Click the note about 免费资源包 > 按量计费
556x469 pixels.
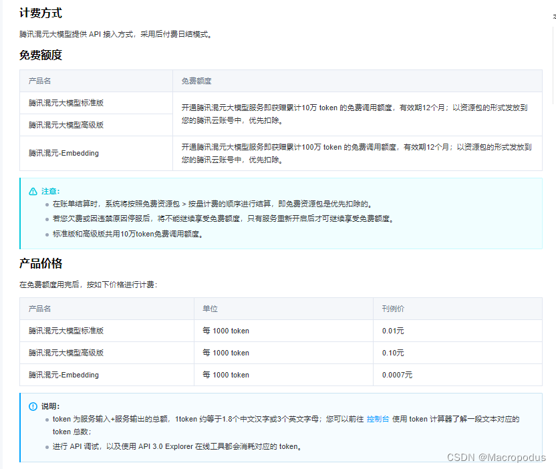213,204
